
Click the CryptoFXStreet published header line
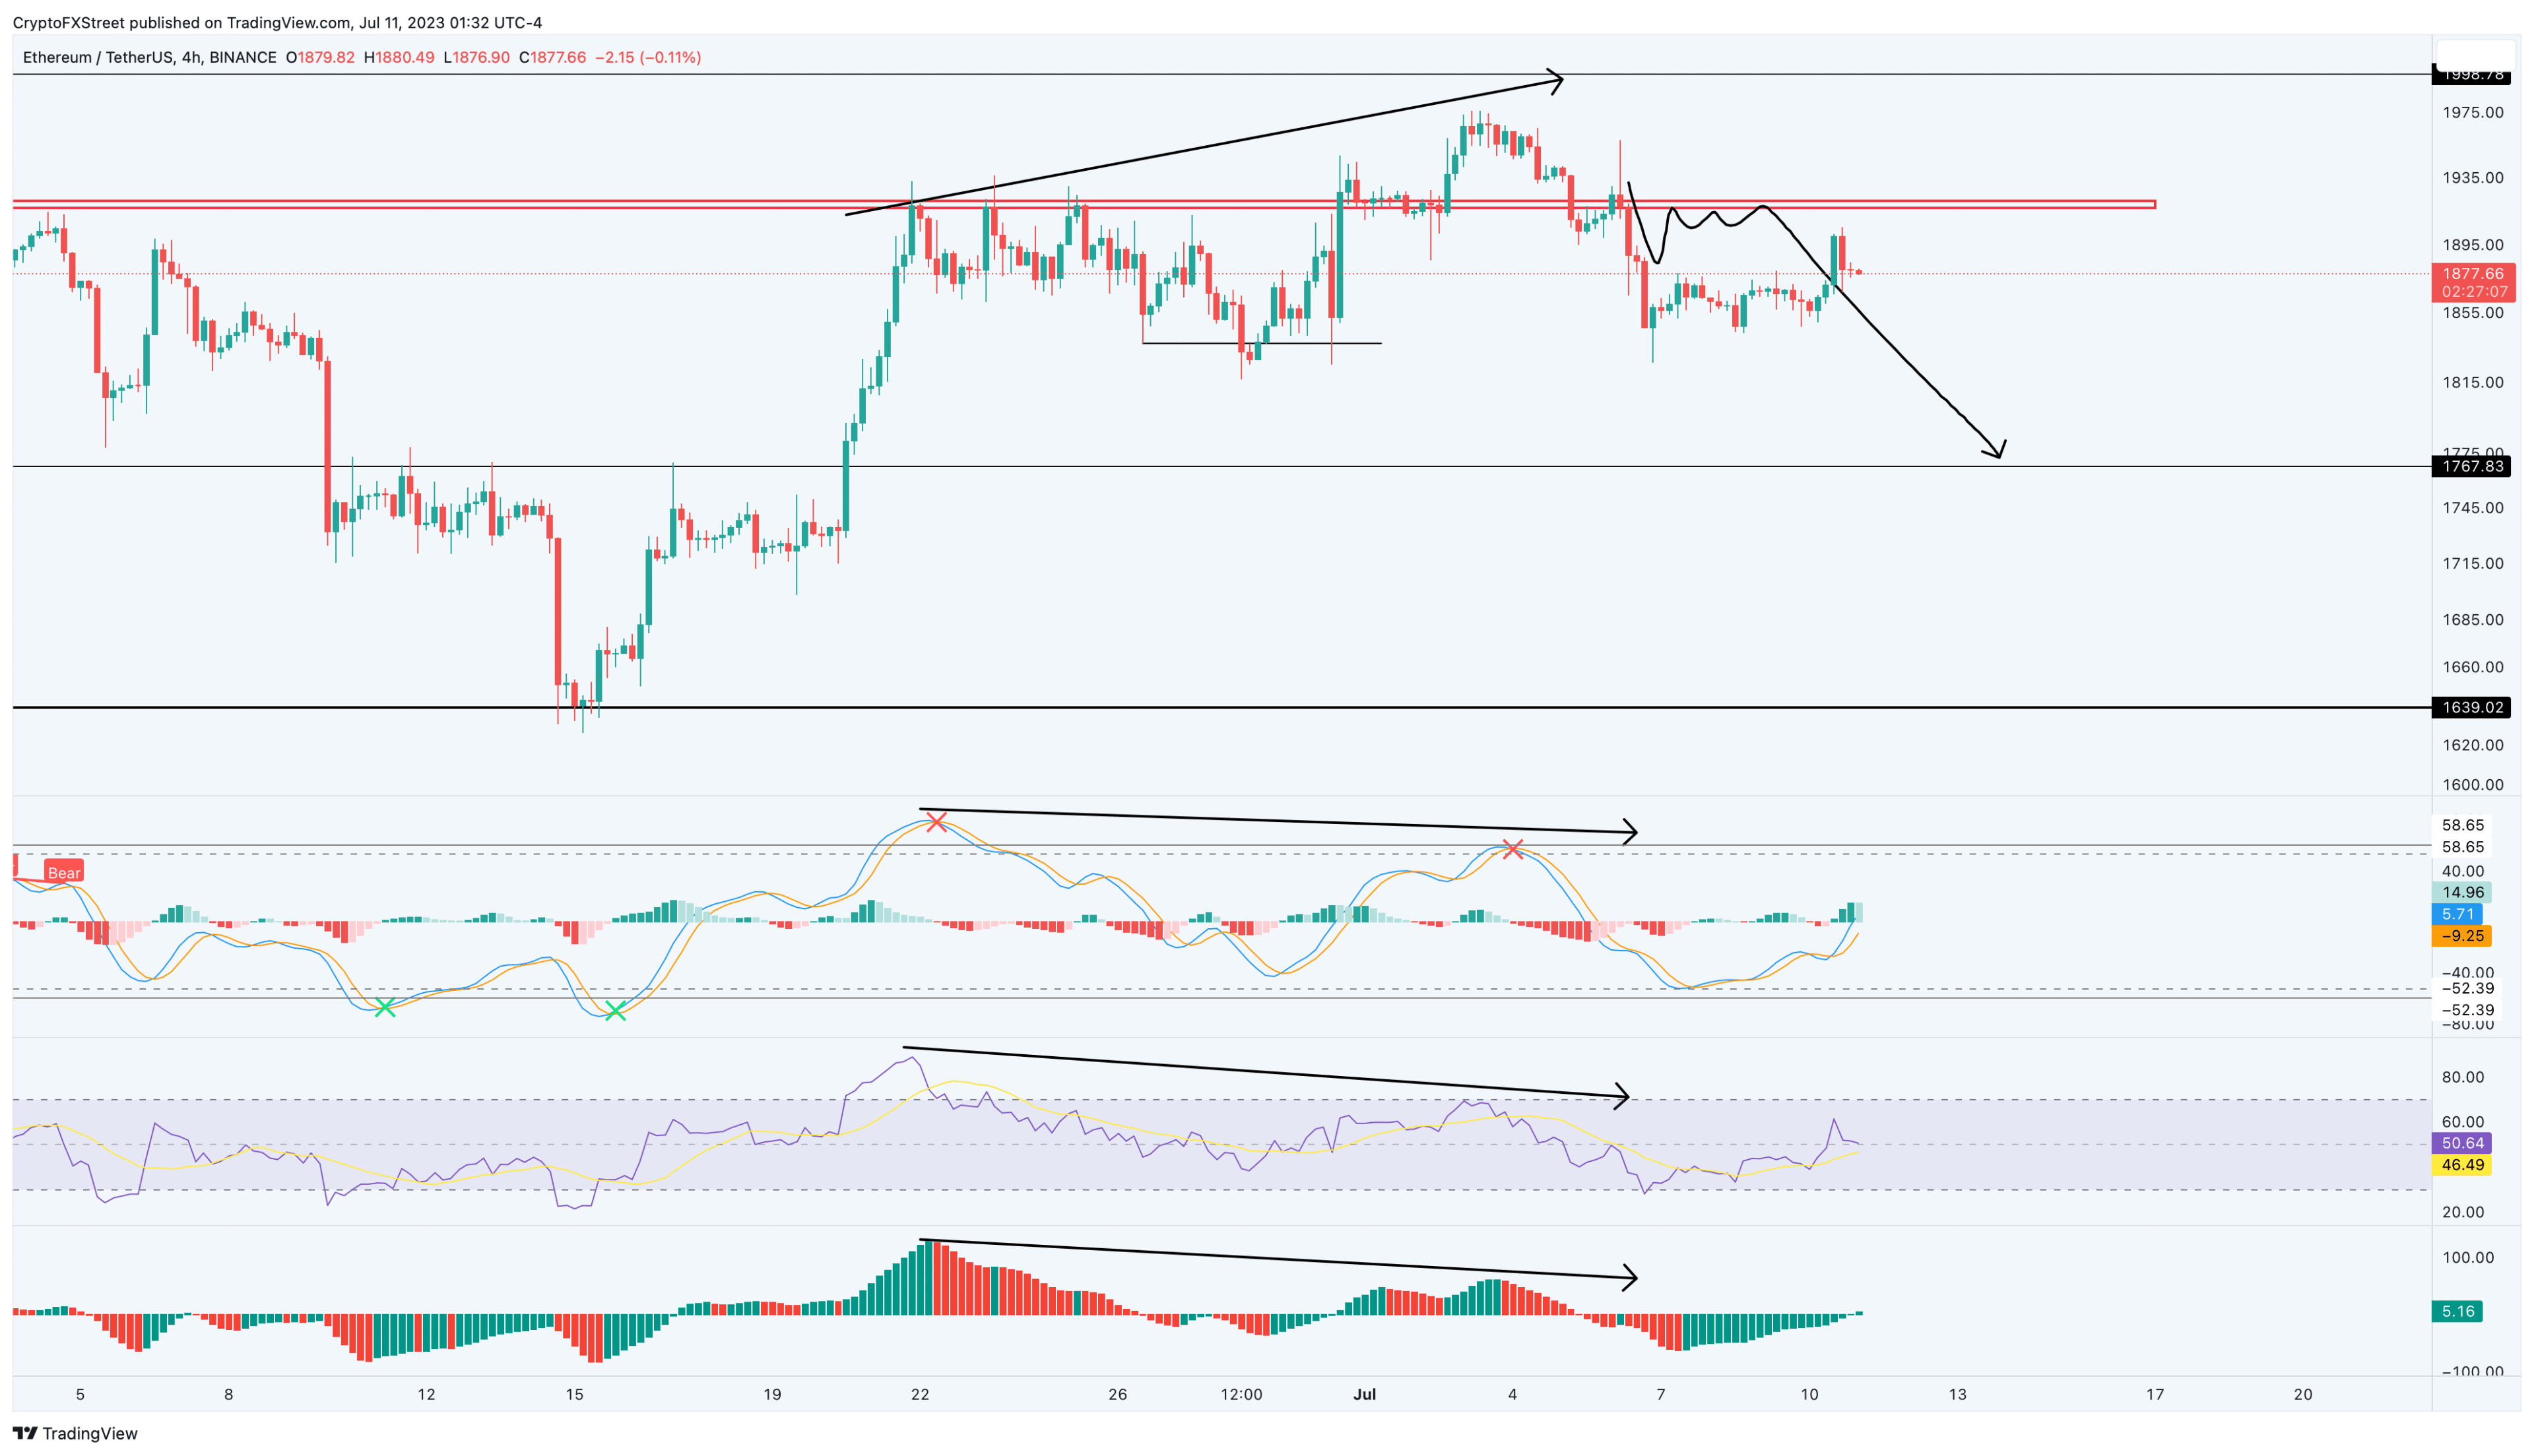click(277, 22)
